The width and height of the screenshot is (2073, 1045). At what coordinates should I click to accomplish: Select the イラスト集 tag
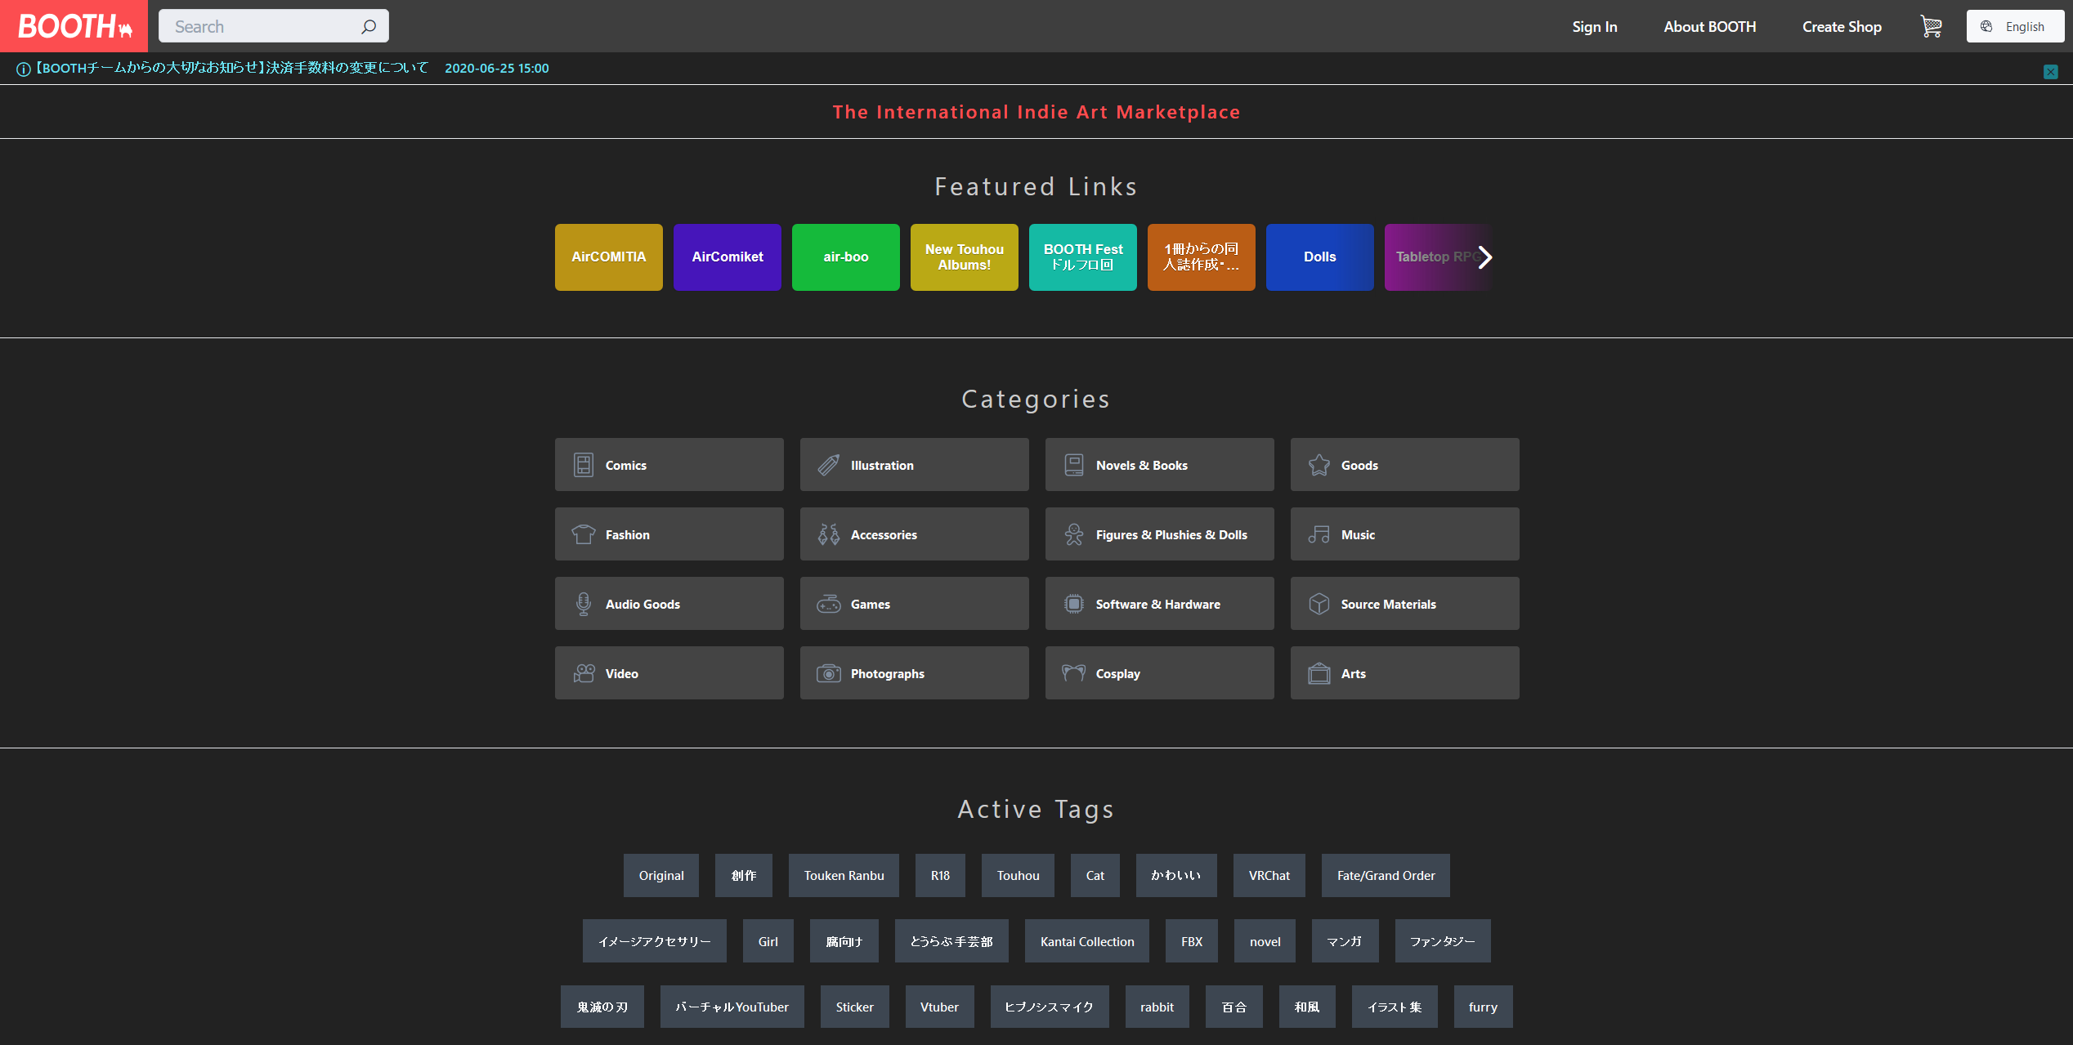pyautogui.click(x=1394, y=1007)
